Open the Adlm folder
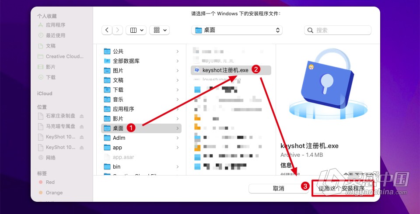Viewport: 420px width, 214px height. coord(141,138)
